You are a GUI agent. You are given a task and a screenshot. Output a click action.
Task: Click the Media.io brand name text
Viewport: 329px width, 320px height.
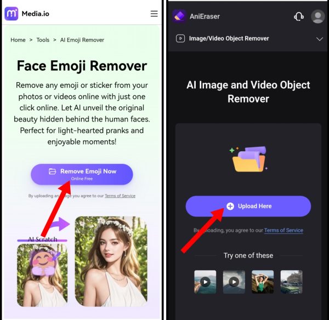pyautogui.click(x=36, y=14)
